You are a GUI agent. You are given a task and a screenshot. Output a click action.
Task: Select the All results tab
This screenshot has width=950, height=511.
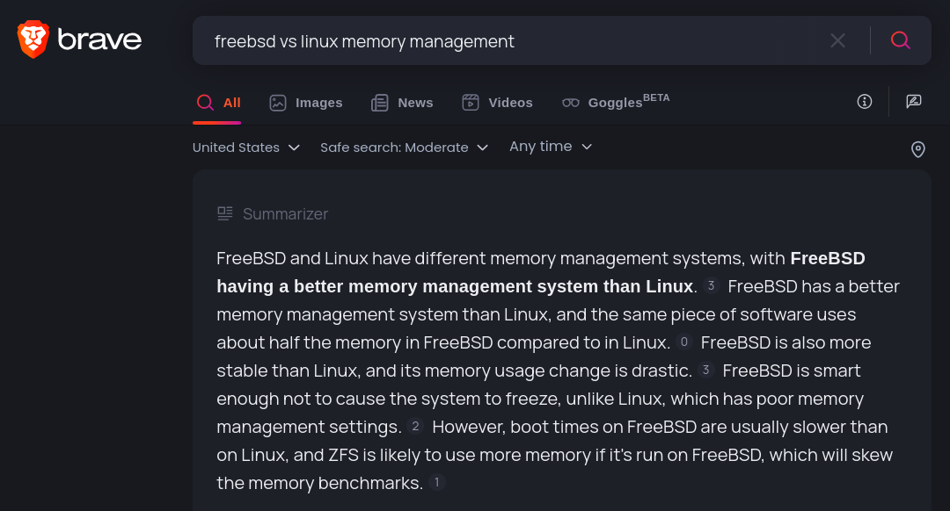(x=218, y=103)
